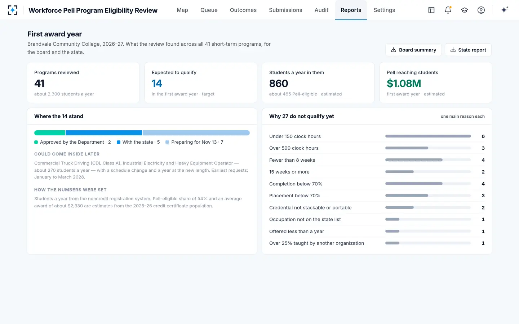519x324 pixels.
Task: Switch to the Map tab
Action: click(x=182, y=10)
